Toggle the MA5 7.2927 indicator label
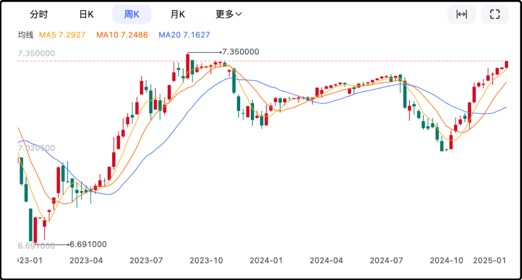The image size is (522, 280). click(x=62, y=35)
